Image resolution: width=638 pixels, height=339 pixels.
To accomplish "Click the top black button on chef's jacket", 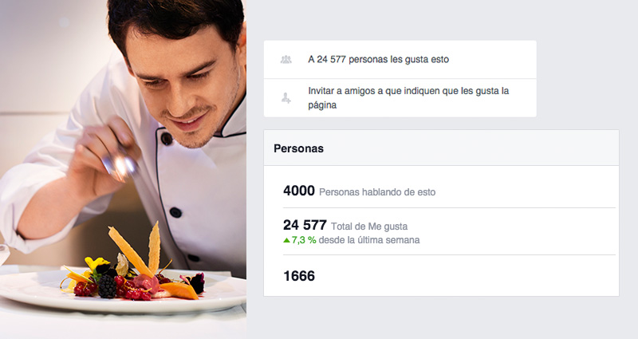I will coord(167,139).
